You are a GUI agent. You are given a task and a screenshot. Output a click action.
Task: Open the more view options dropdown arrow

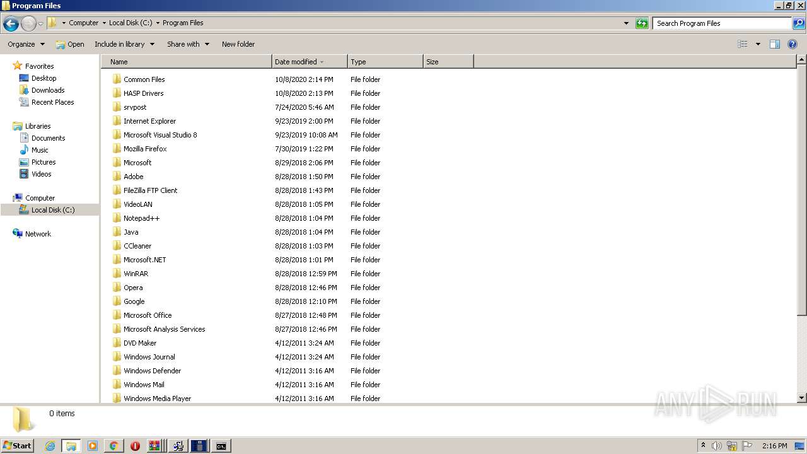[758, 44]
